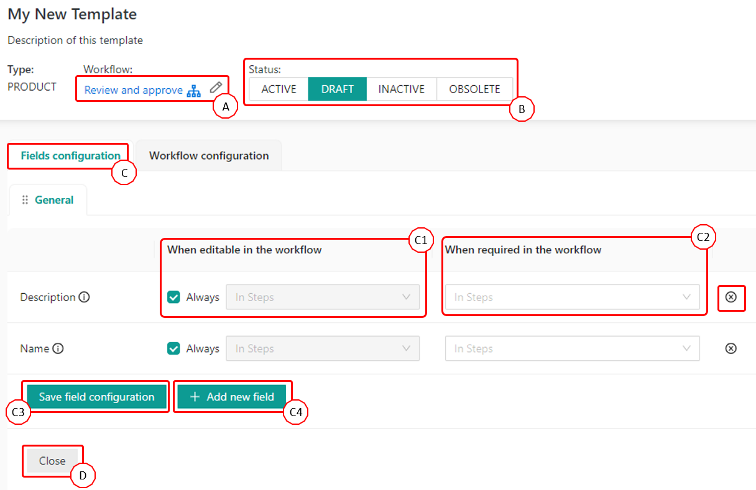Open the In Steps dropdown under When required for Description
Image resolution: width=756 pixels, height=490 pixels.
pos(572,297)
